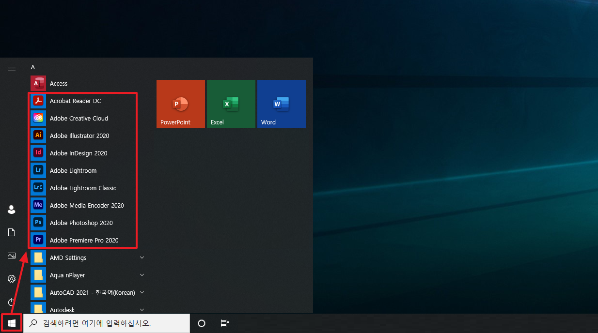Click the AMD Settings folder icon
The height and width of the screenshot is (333, 598).
(38, 257)
